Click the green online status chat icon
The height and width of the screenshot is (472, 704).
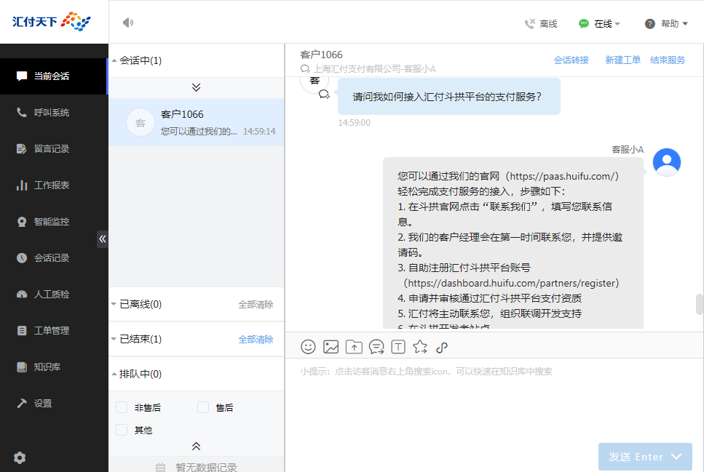click(584, 24)
